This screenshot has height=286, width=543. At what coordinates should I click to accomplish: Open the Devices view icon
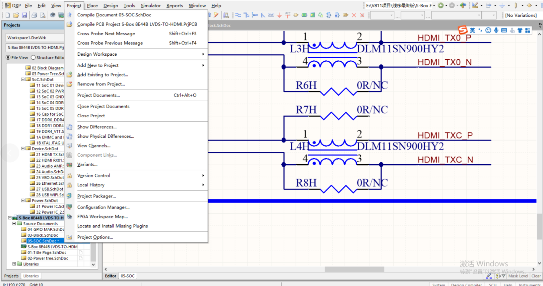click(53, 15)
